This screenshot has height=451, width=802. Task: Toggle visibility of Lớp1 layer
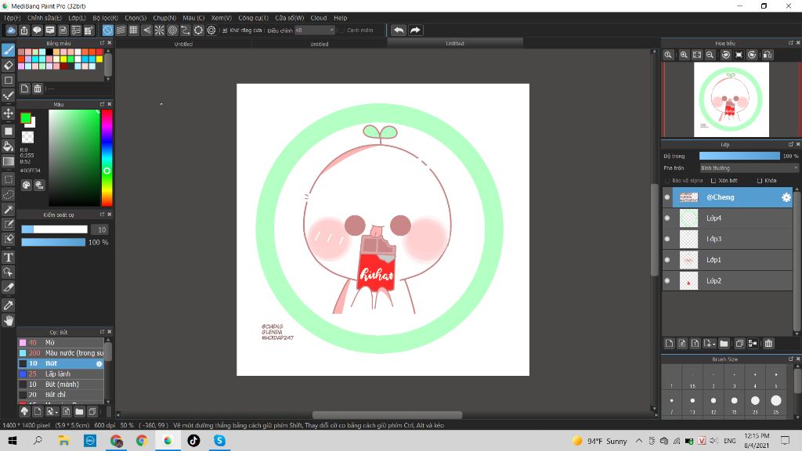coord(667,260)
